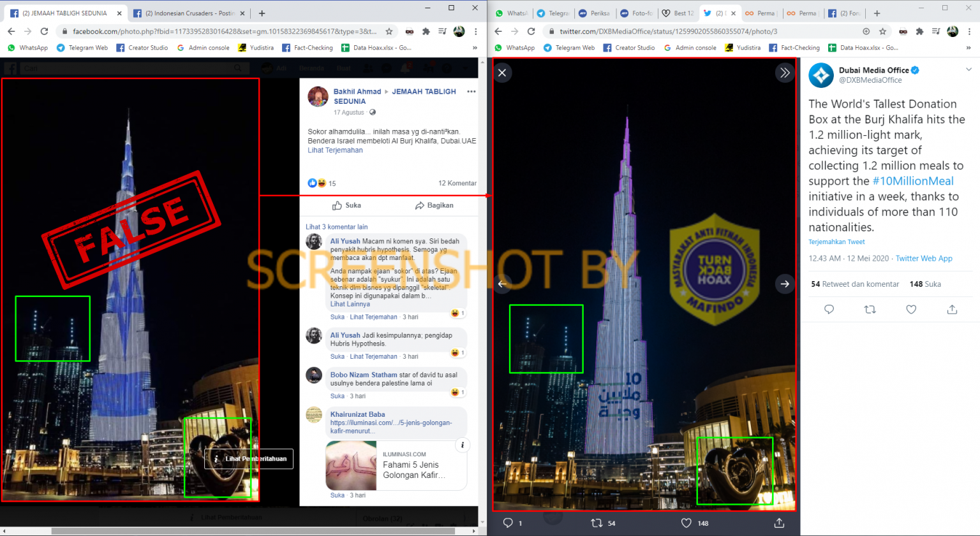The height and width of the screenshot is (536, 980).
Task: Click the Bagikan share button
Action: [x=434, y=206]
